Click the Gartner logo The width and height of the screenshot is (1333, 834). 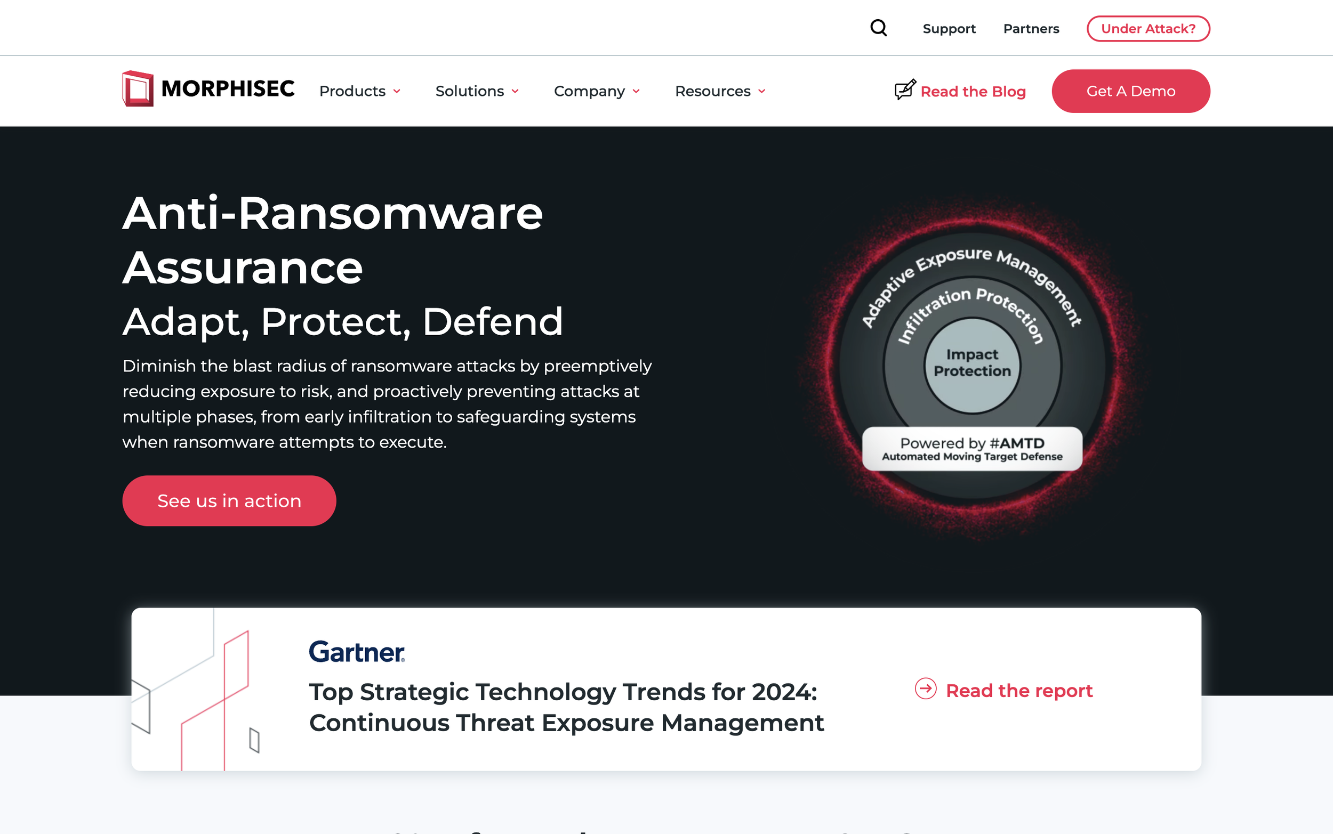pos(356,652)
